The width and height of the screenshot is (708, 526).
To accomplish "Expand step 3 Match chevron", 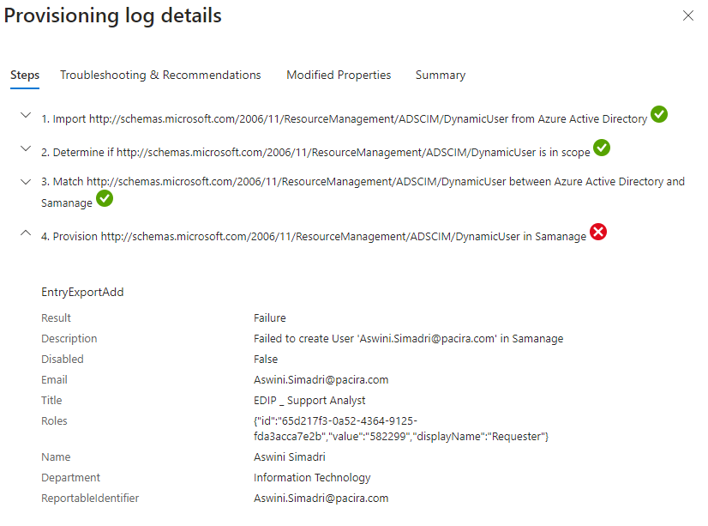I will point(26,181).
